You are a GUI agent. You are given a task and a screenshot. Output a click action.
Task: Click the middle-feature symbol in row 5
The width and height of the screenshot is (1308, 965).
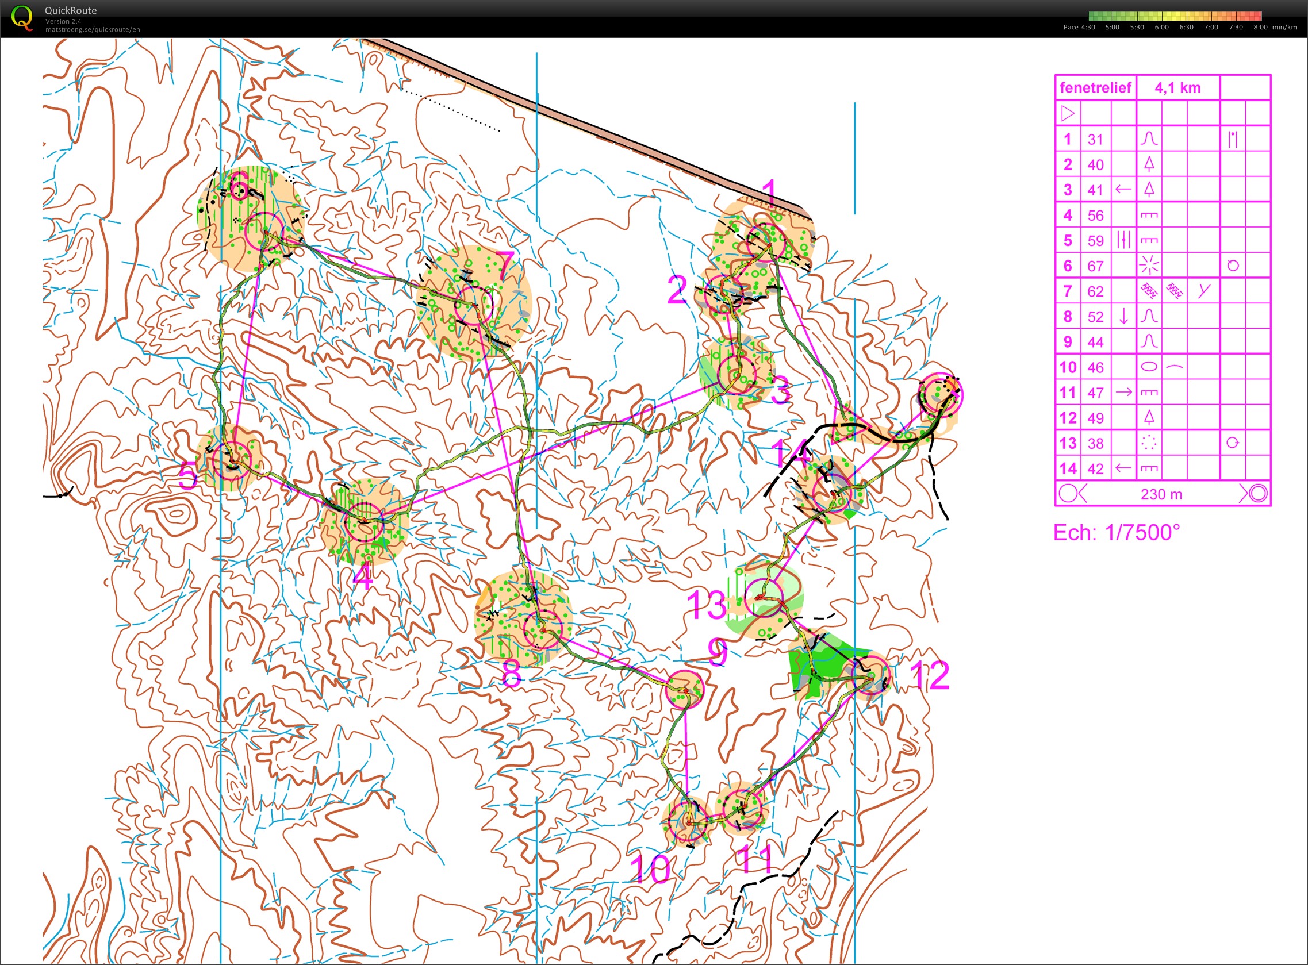1123,240
